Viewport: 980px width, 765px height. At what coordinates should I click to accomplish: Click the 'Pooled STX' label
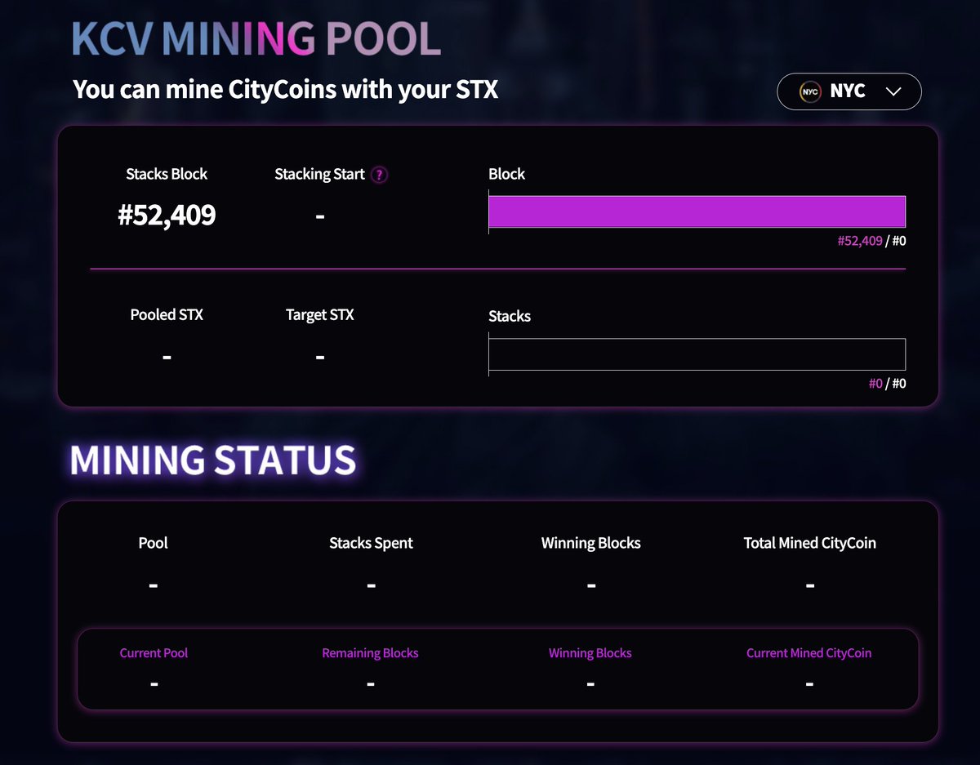point(167,314)
